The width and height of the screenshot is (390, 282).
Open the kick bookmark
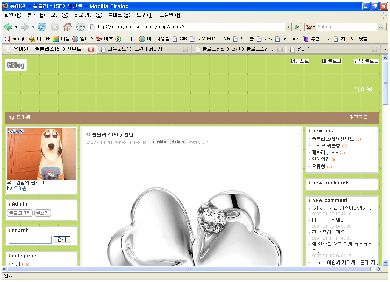(265, 39)
